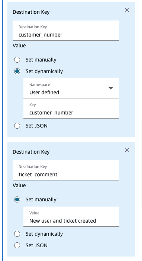
Task: Select Set manually for ticket_comment
Action: coord(17,199)
